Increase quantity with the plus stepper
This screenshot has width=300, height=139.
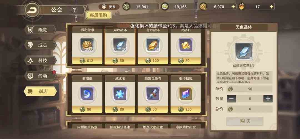click(x=268, y=99)
